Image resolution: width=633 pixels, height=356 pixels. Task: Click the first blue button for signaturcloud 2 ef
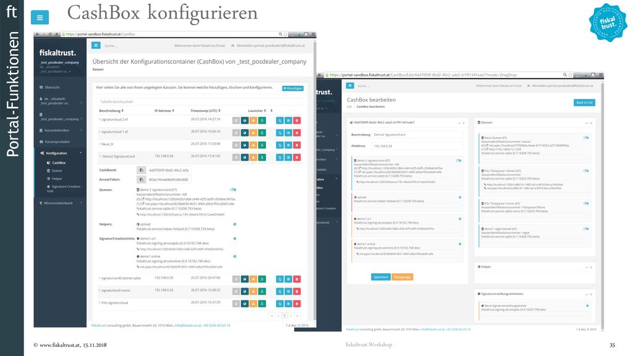click(x=280, y=121)
